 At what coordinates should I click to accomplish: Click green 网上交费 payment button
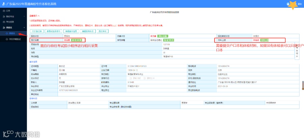click(162, 36)
